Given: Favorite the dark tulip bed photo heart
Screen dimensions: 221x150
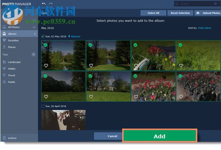Looking at the screenshot, I should click(x=181, y=97).
